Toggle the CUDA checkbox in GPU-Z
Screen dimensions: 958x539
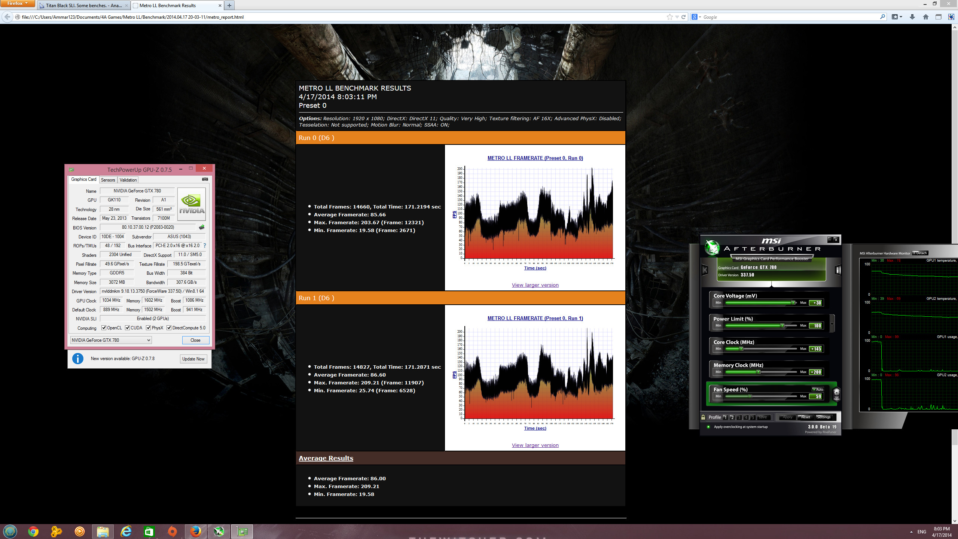[x=127, y=328]
